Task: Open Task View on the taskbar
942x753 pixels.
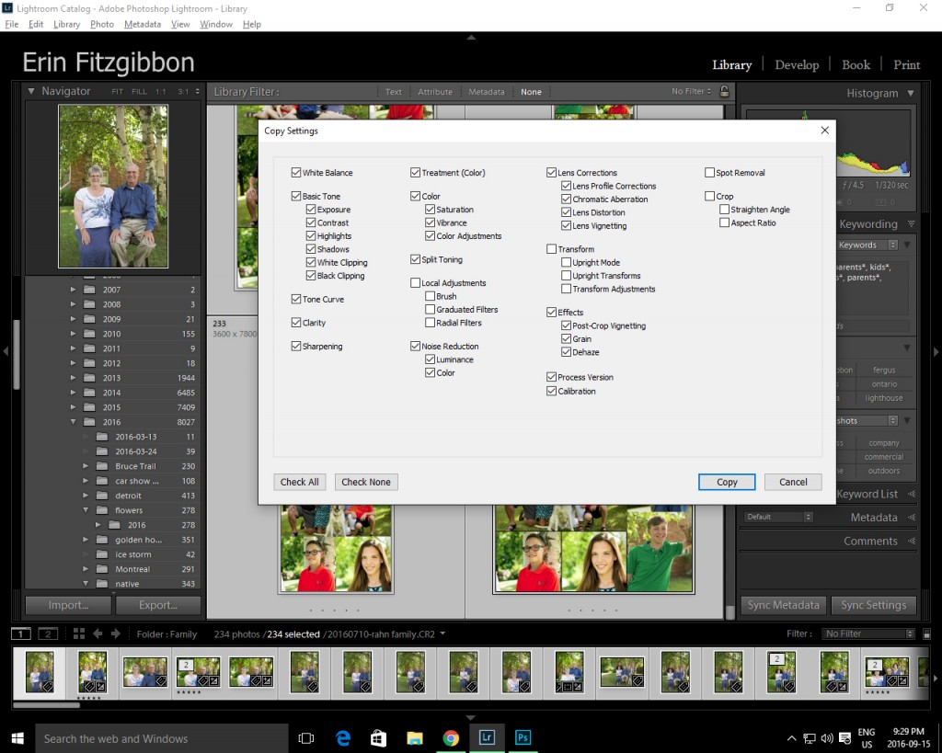Action: coord(306,738)
